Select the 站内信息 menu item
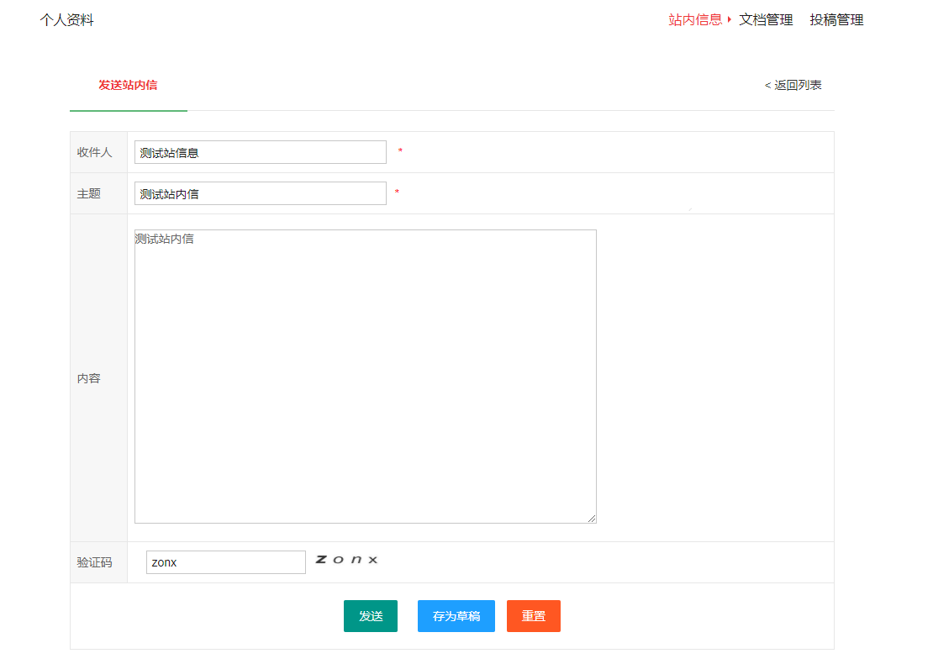Viewport: 933px width, 664px height. pyautogui.click(x=694, y=20)
